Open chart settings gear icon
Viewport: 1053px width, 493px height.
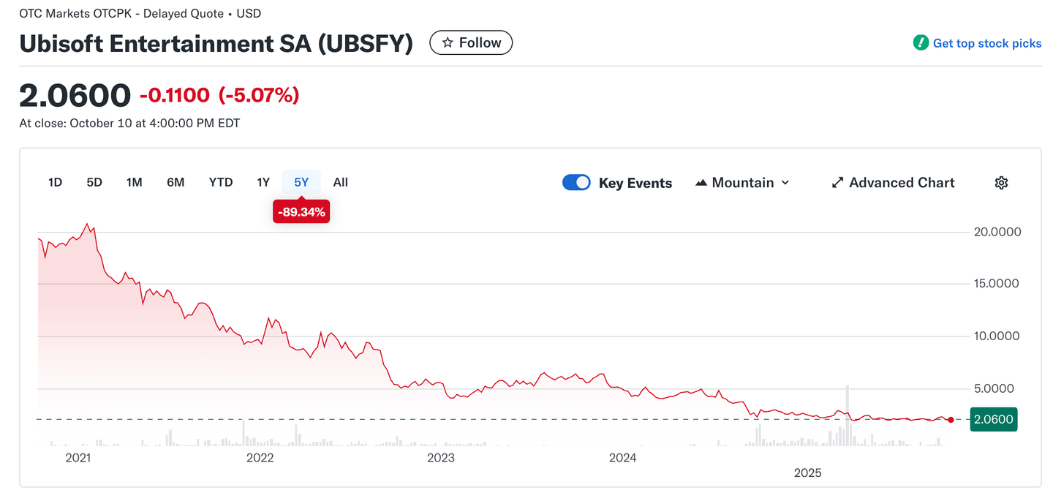coord(1001,183)
